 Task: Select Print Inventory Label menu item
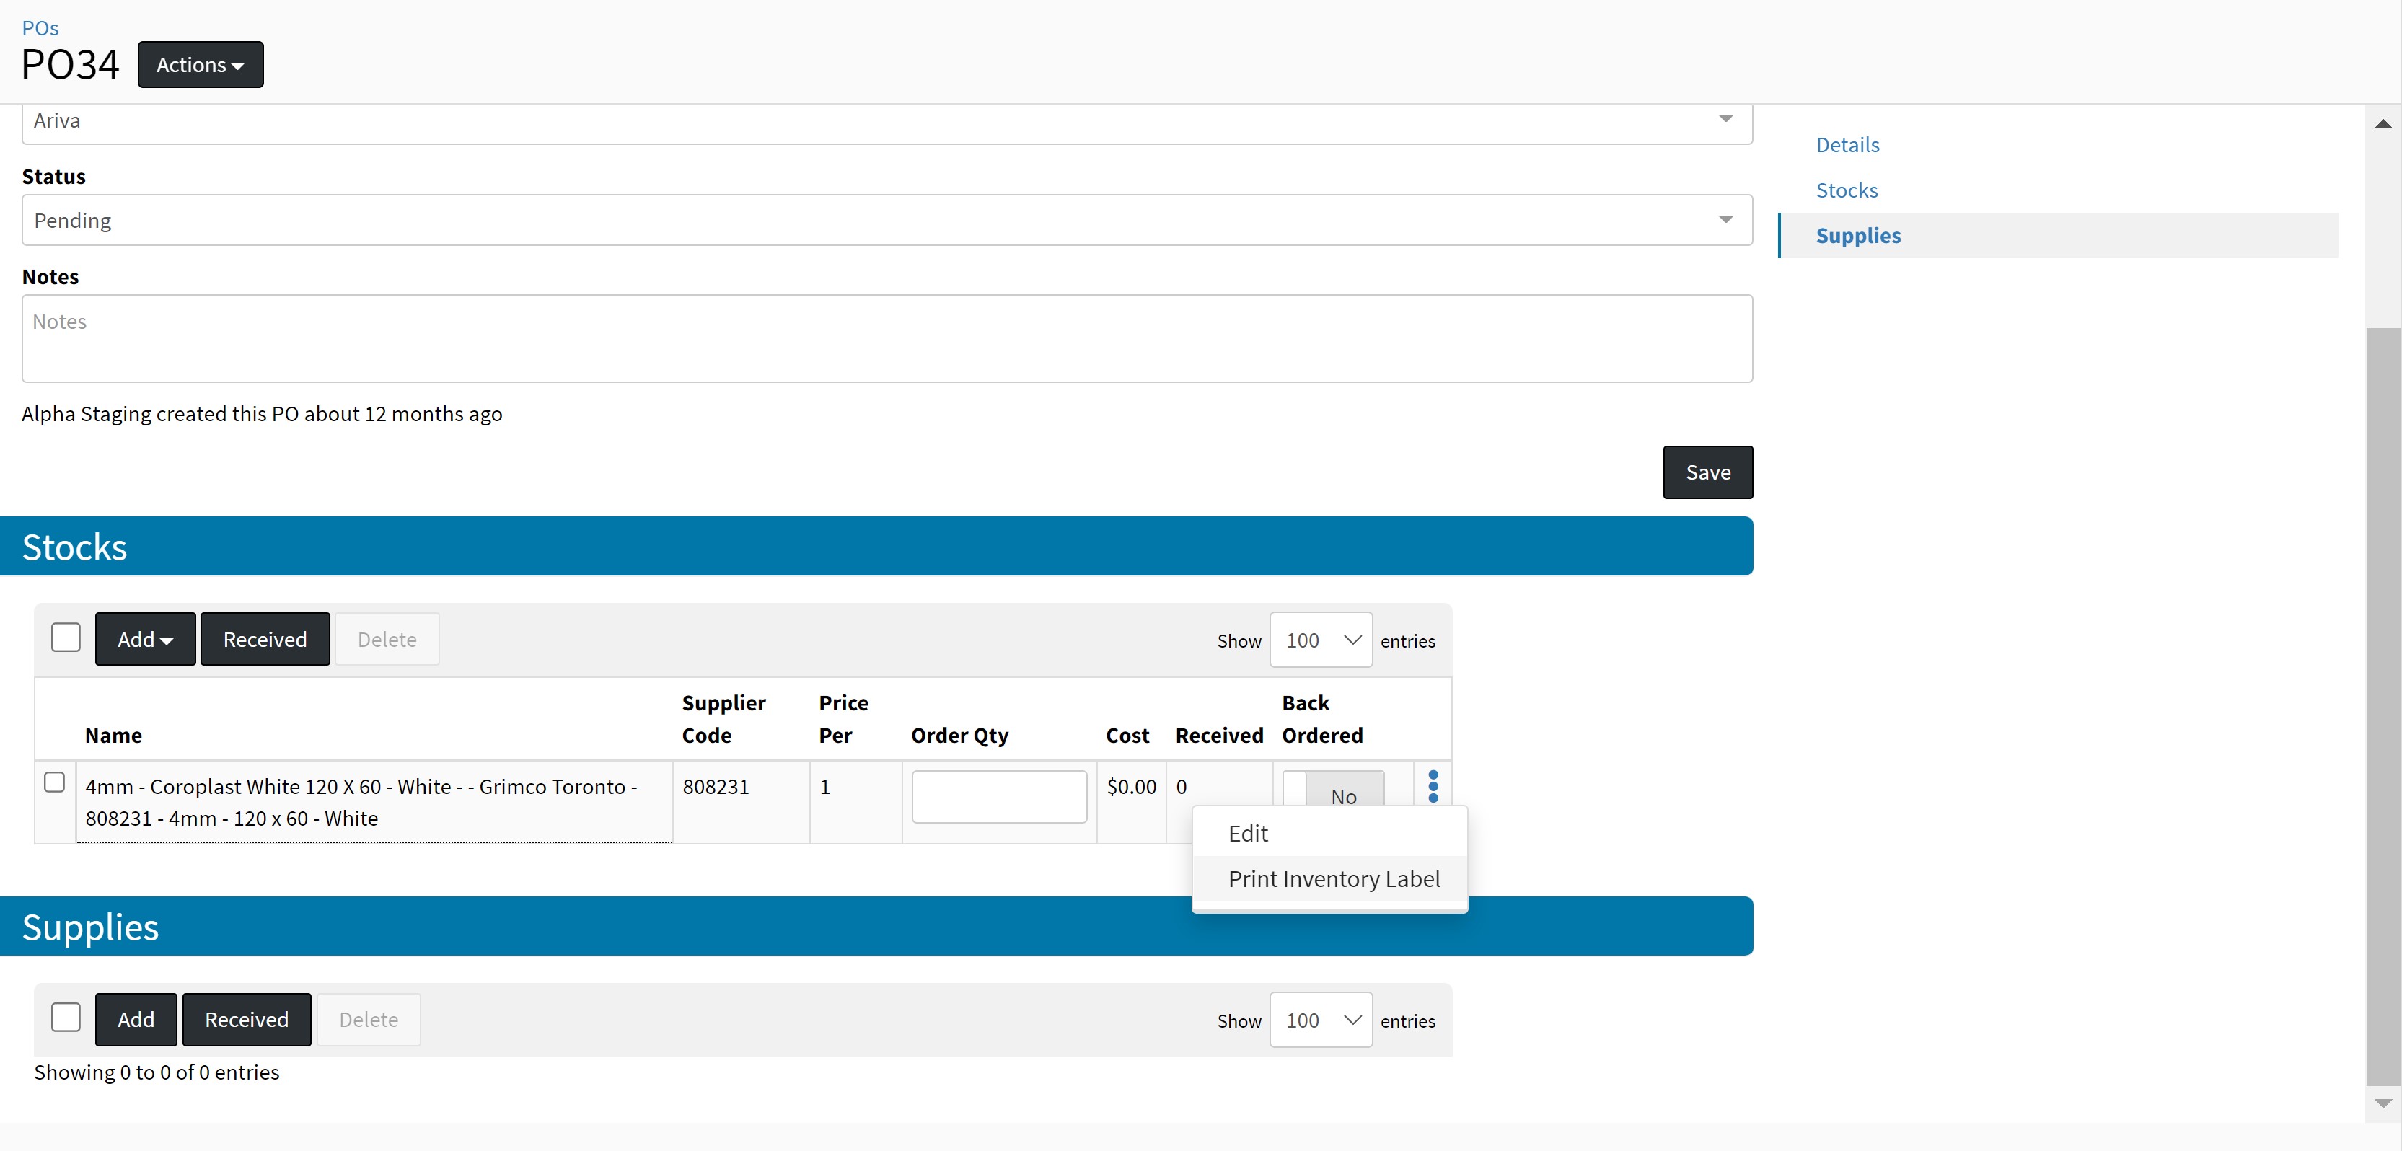[x=1332, y=879]
